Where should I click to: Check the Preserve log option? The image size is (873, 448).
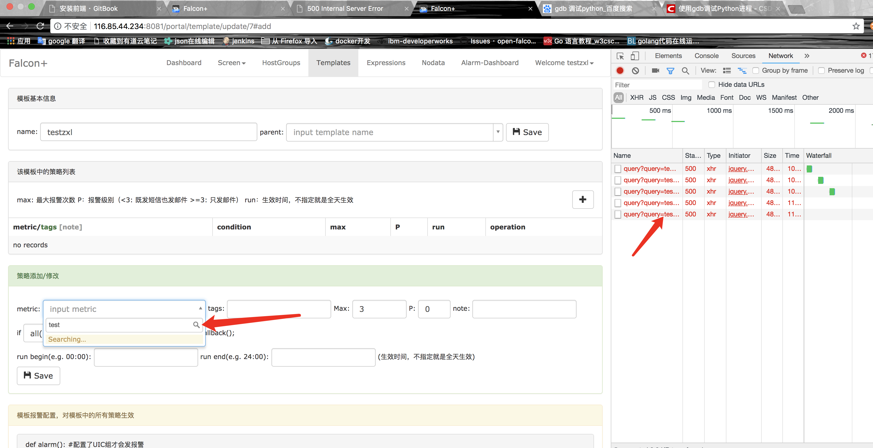tap(821, 71)
